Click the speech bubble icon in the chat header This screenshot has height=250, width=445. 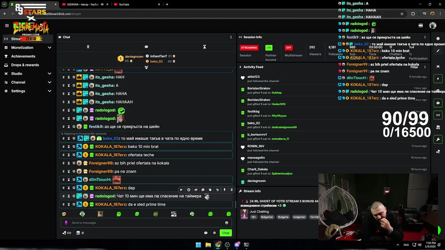tap(146, 47)
